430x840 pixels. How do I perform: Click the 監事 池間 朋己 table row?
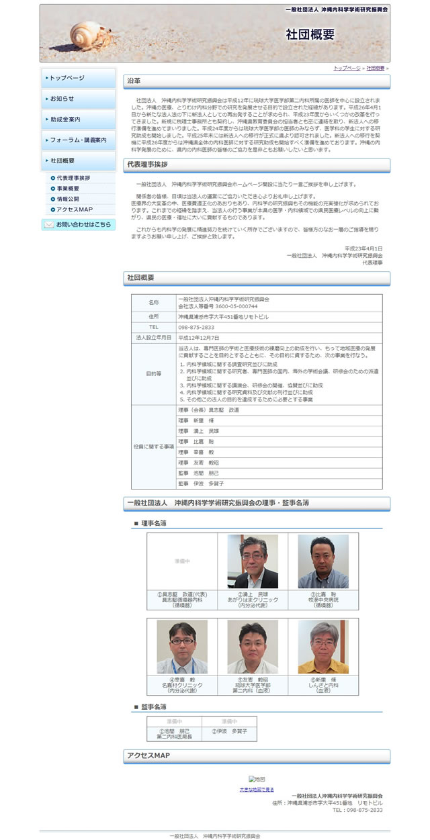[x=279, y=473]
